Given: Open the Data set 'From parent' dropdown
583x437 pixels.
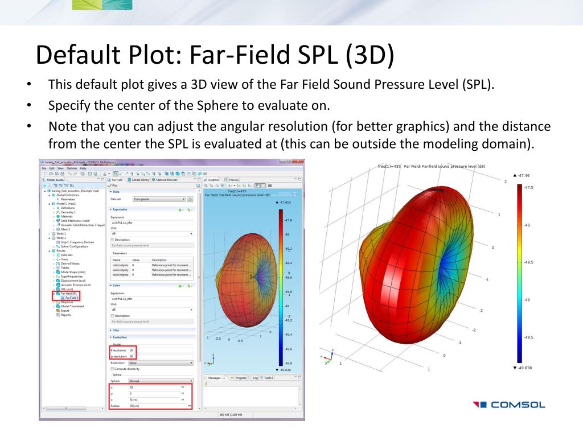Looking at the screenshot, I should click(x=159, y=199).
